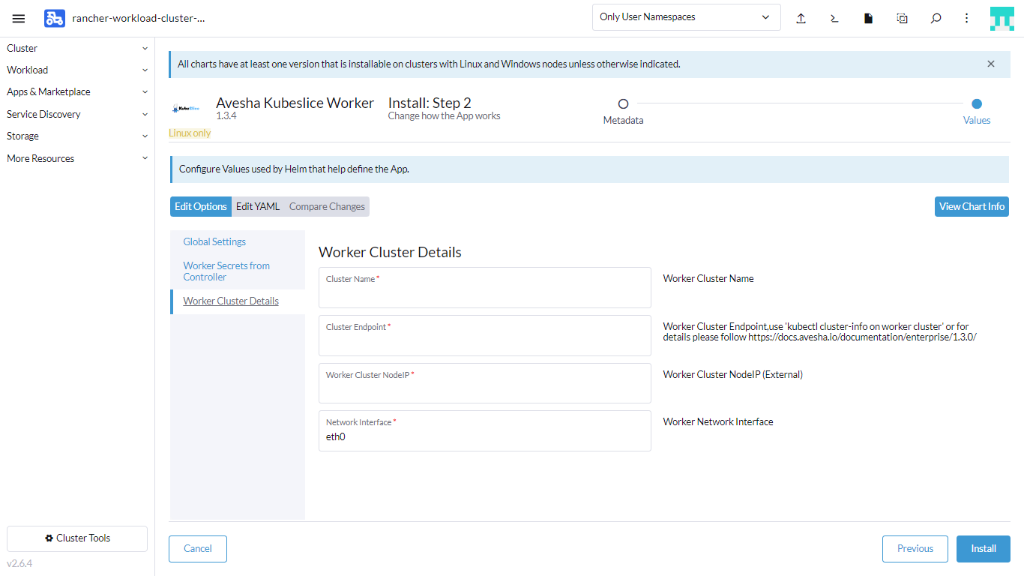The height and width of the screenshot is (576, 1024).
Task: Click the Cancel button
Action: click(198, 549)
